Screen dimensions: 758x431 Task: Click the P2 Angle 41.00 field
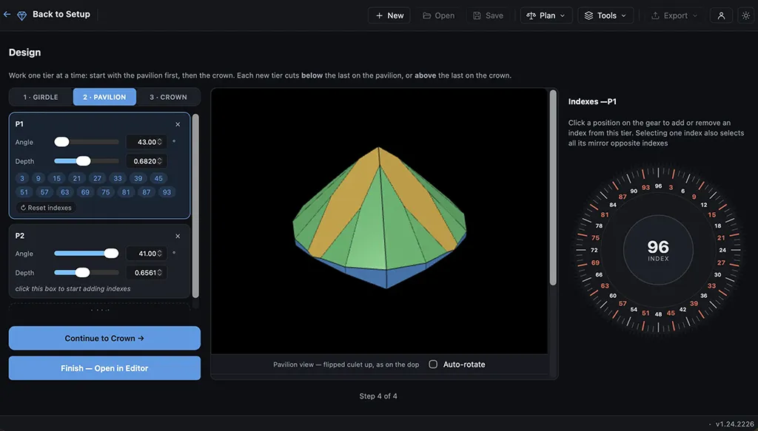click(147, 254)
